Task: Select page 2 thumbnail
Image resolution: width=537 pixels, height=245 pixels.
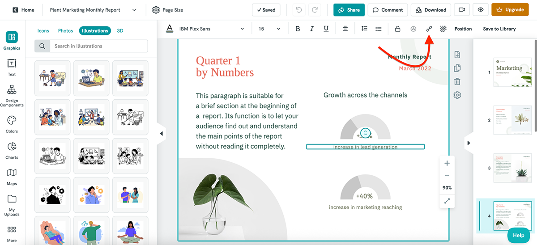Action: (x=513, y=120)
